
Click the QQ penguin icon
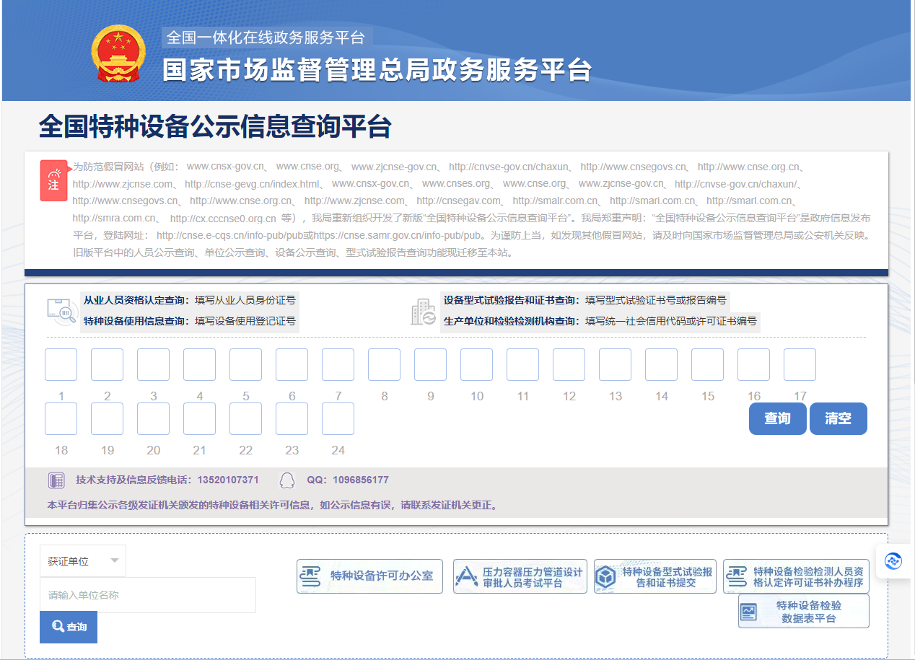pyautogui.click(x=287, y=480)
